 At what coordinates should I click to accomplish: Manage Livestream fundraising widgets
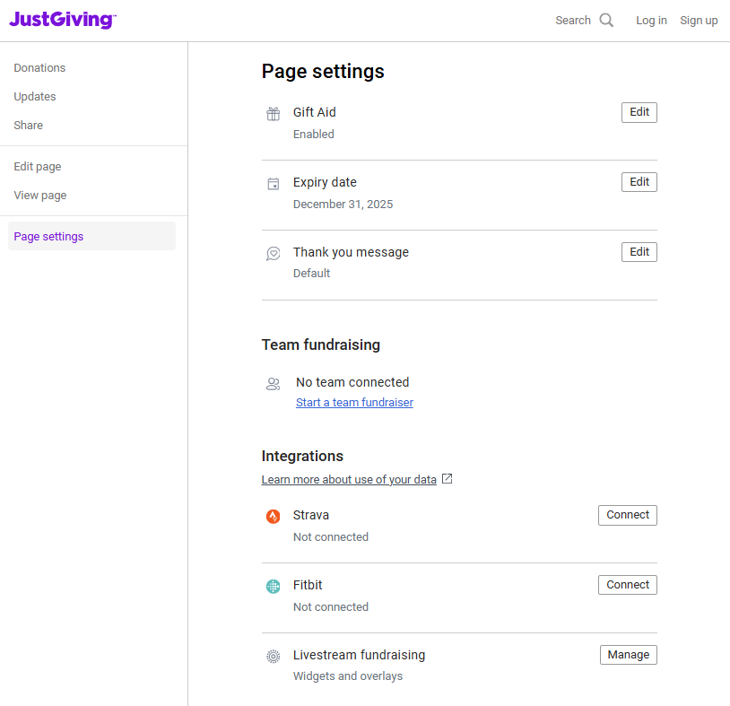[628, 655]
